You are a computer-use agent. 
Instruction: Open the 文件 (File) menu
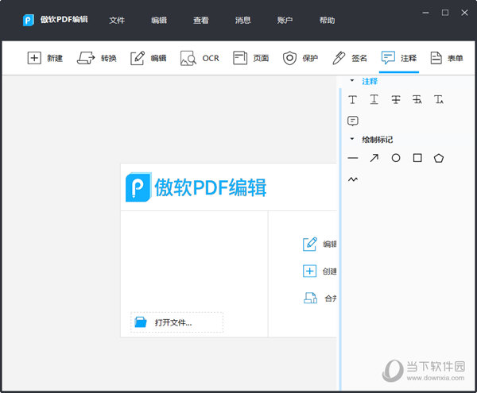pyautogui.click(x=117, y=20)
